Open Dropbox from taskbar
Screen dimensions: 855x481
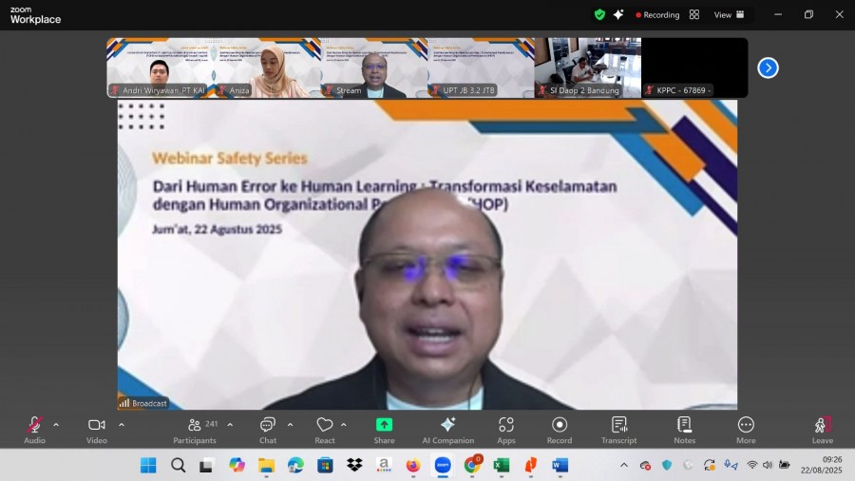(x=354, y=465)
